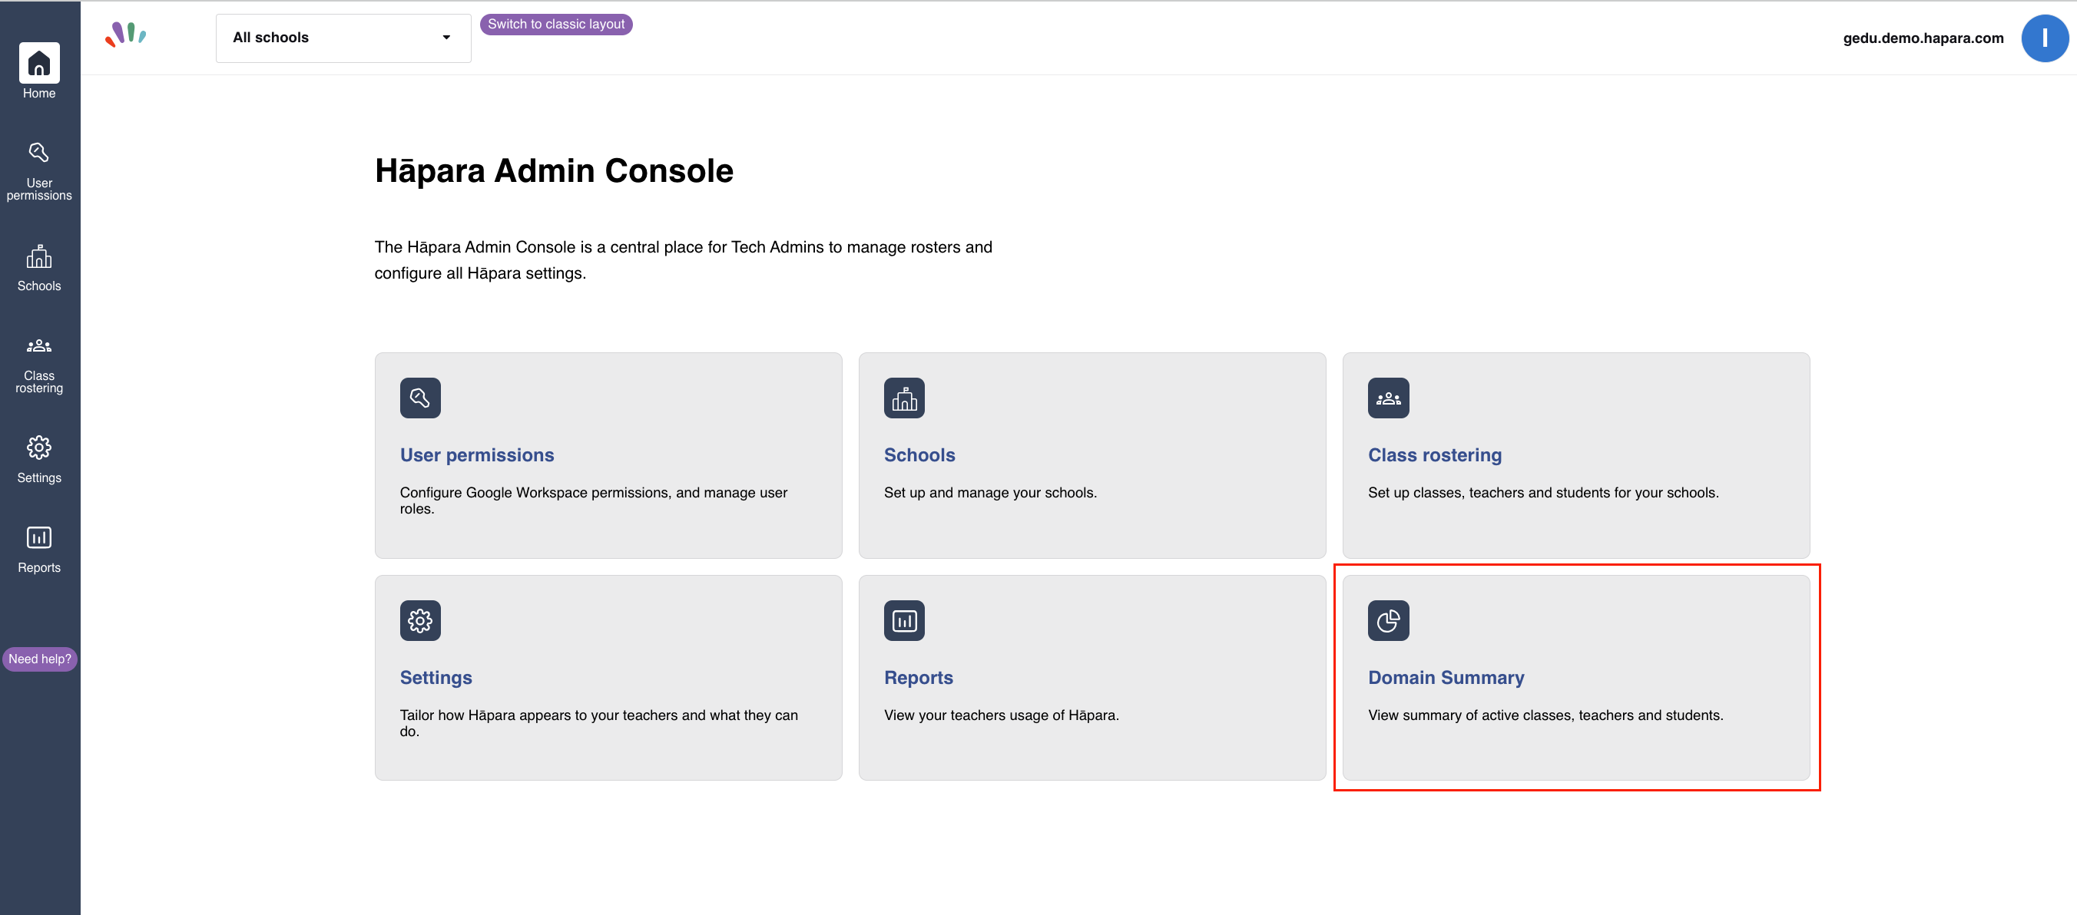Open the Domain Summary card title link
This screenshot has width=2077, height=915.
(1446, 677)
